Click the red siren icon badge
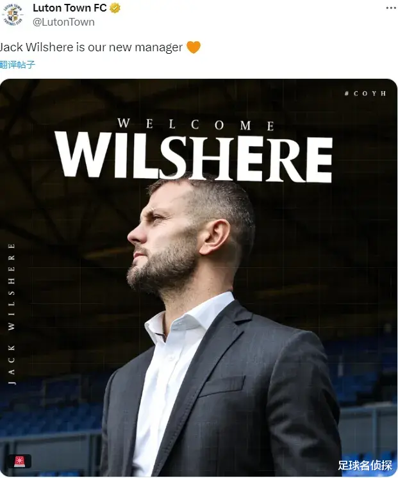Image resolution: width=398 pixels, height=478 pixels. (20, 461)
